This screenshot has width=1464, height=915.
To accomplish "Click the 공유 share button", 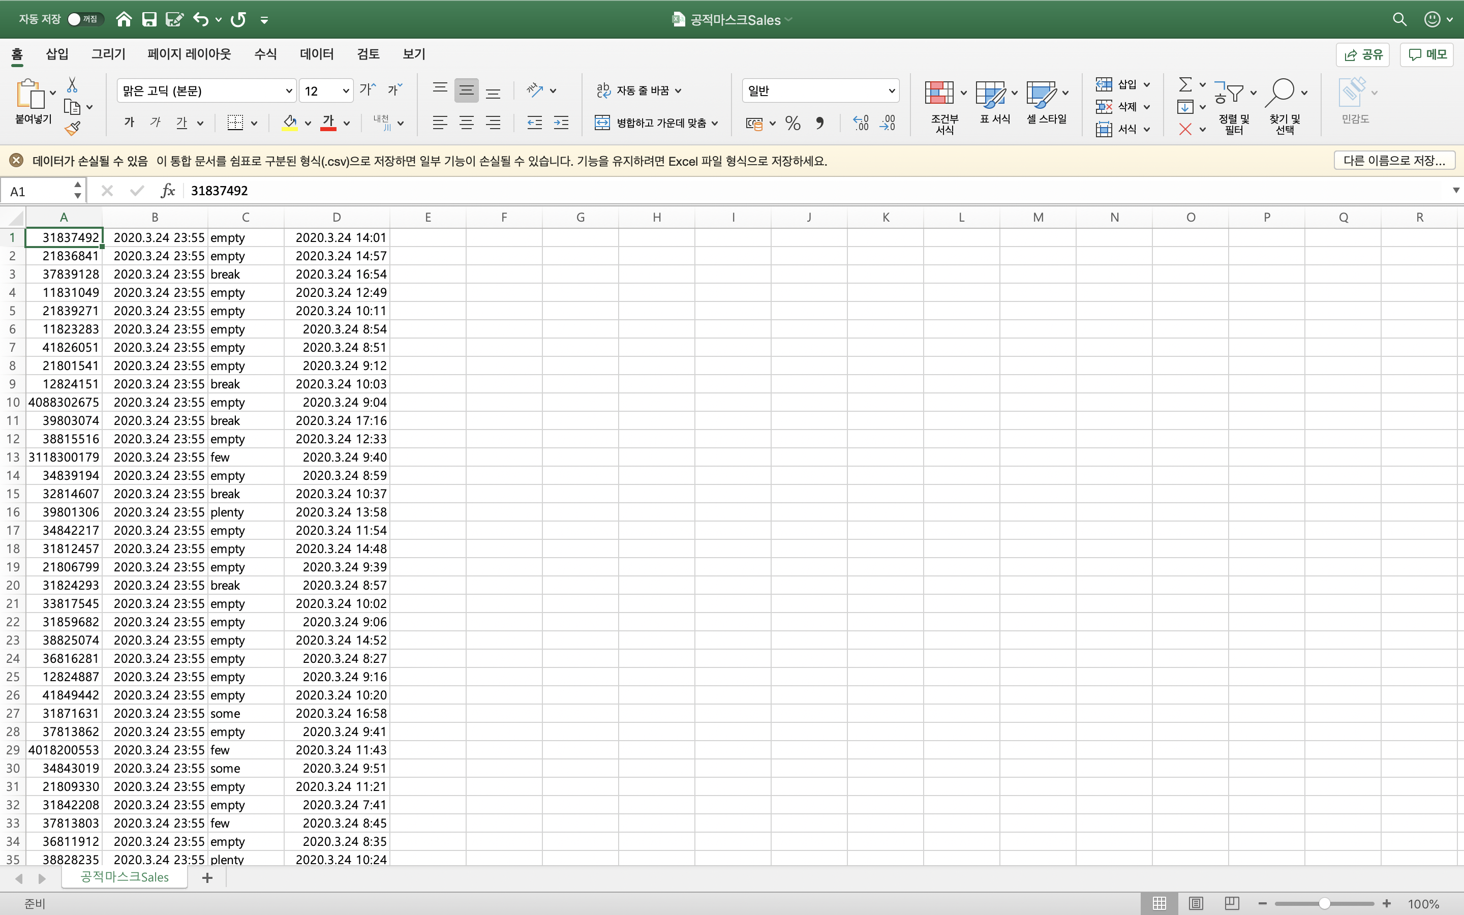I will point(1363,54).
